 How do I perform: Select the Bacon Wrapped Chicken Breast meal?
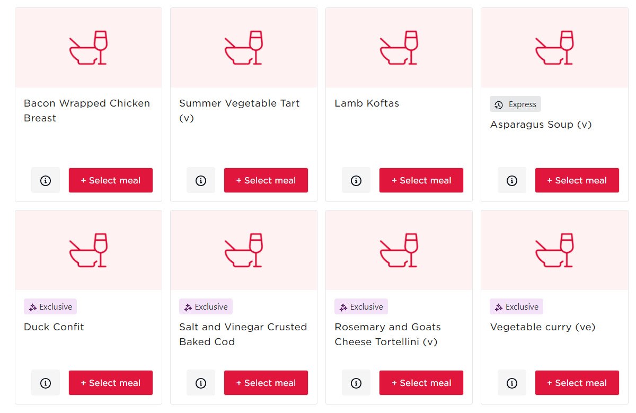[111, 180]
